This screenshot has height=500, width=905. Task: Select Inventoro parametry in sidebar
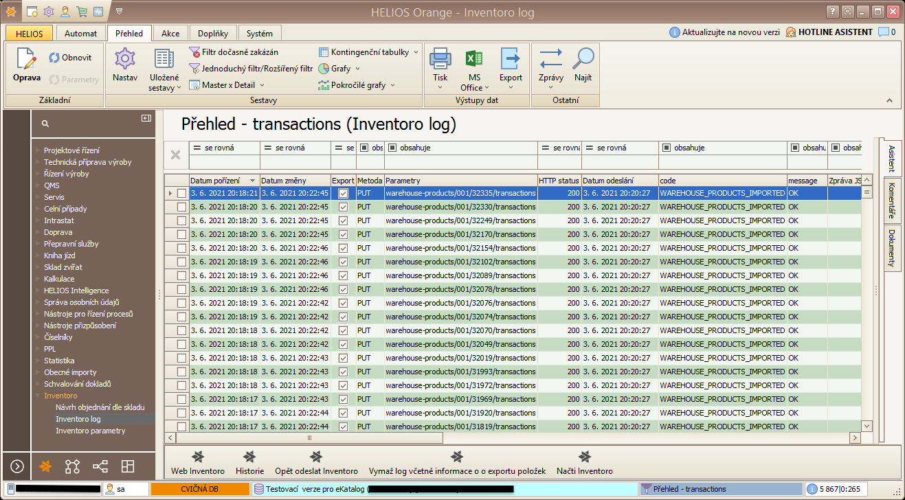click(90, 431)
